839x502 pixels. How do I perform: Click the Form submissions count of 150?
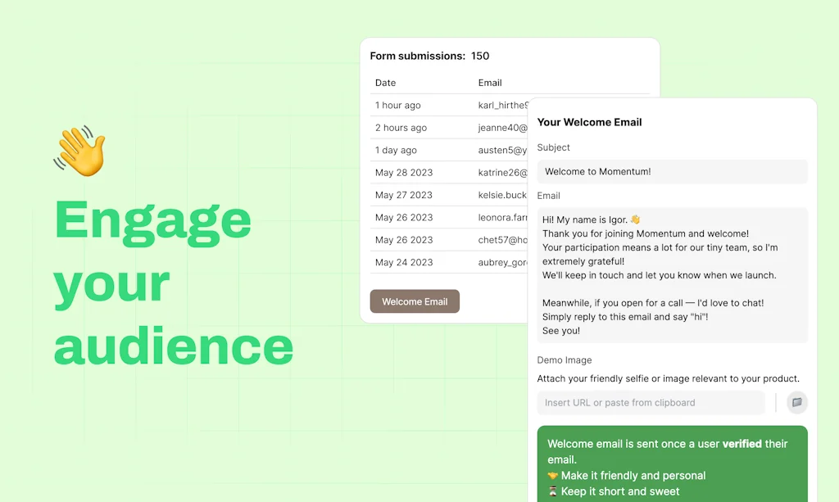[x=481, y=56]
